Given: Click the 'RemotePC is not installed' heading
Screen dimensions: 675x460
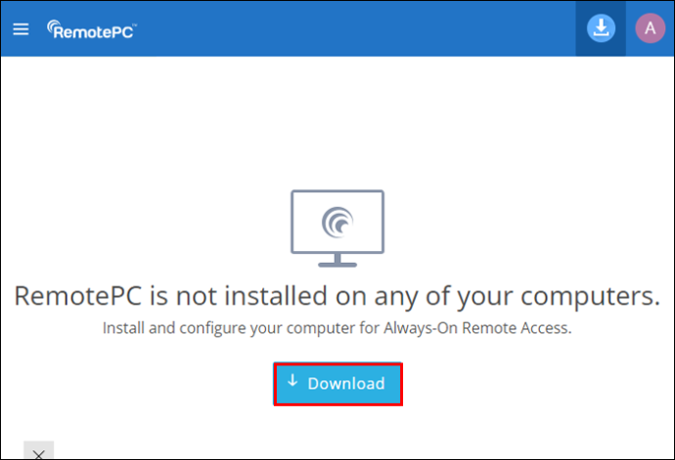Looking at the screenshot, I should [x=337, y=296].
